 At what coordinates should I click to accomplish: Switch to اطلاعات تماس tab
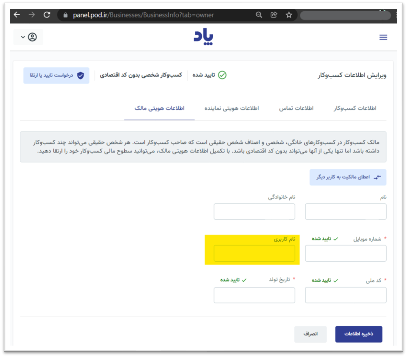(296, 108)
